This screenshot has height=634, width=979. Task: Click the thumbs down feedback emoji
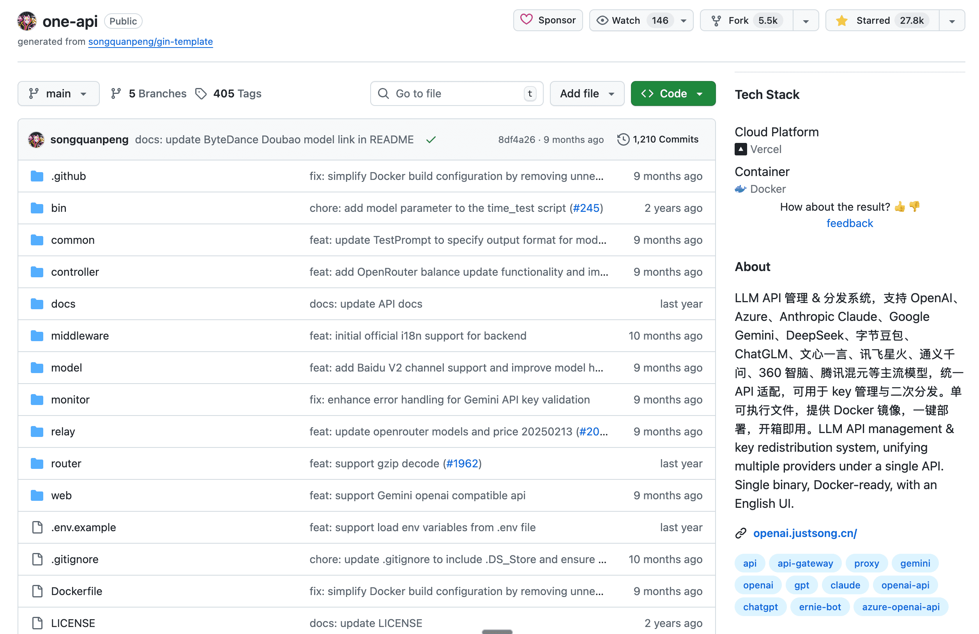click(914, 206)
